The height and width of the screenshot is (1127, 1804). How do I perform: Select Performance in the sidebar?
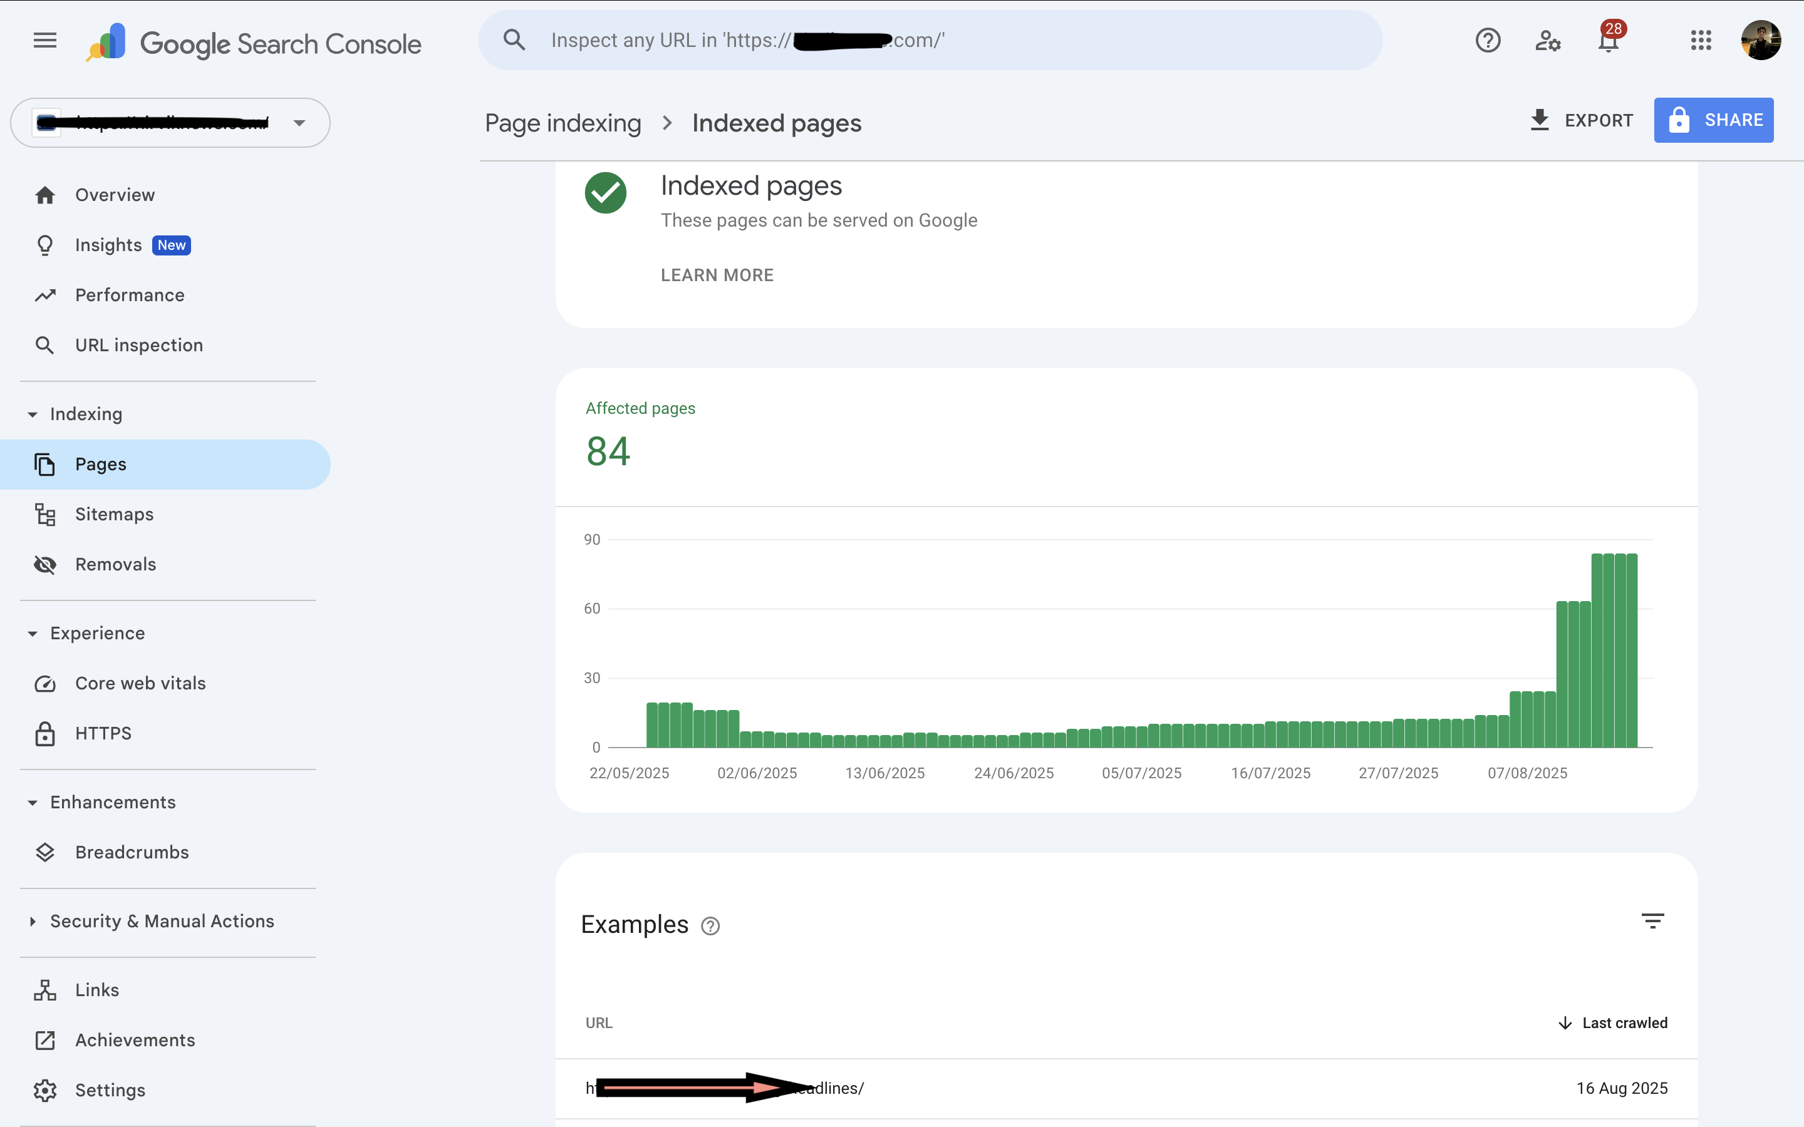click(x=129, y=295)
